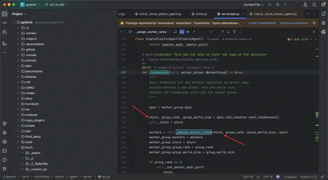Open the Services tool window

click(x=4, y=142)
